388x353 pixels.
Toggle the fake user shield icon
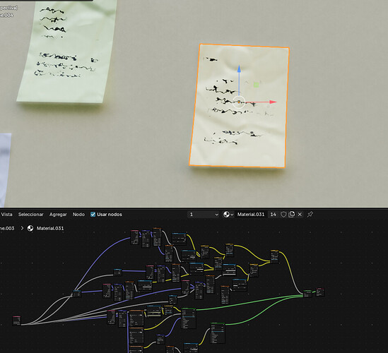pos(283,215)
